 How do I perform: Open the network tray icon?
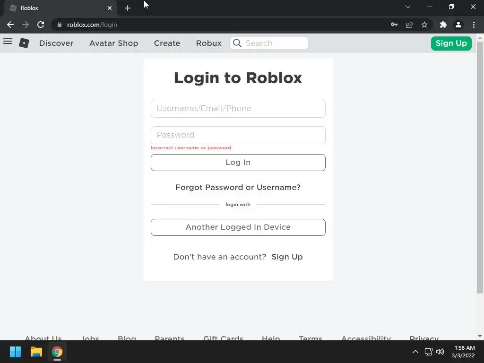(x=428, y=352)
